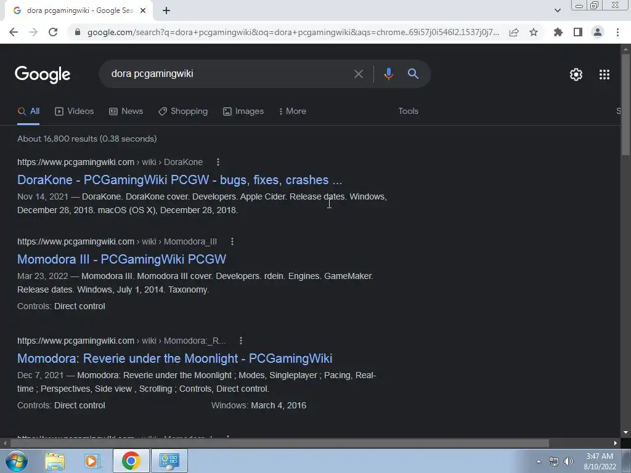The image size is (631, 473).
Task: Open options for Momodora:_R... result
Action: click(x=241, y=341)
